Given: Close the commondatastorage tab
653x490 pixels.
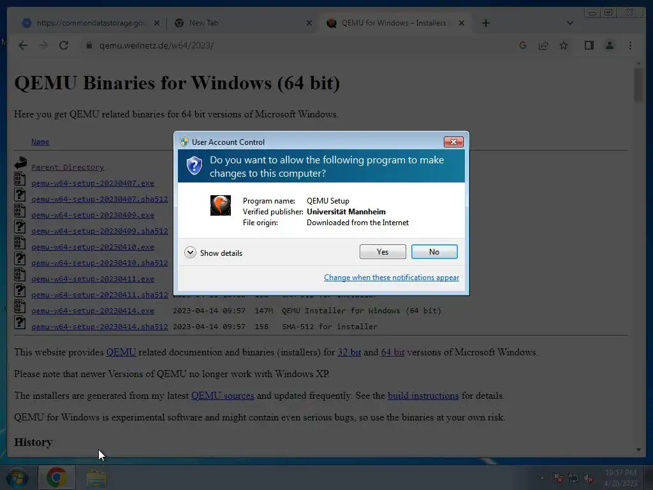Looking at the screenshot, I should pyautogui.click(x=157, y=23).
